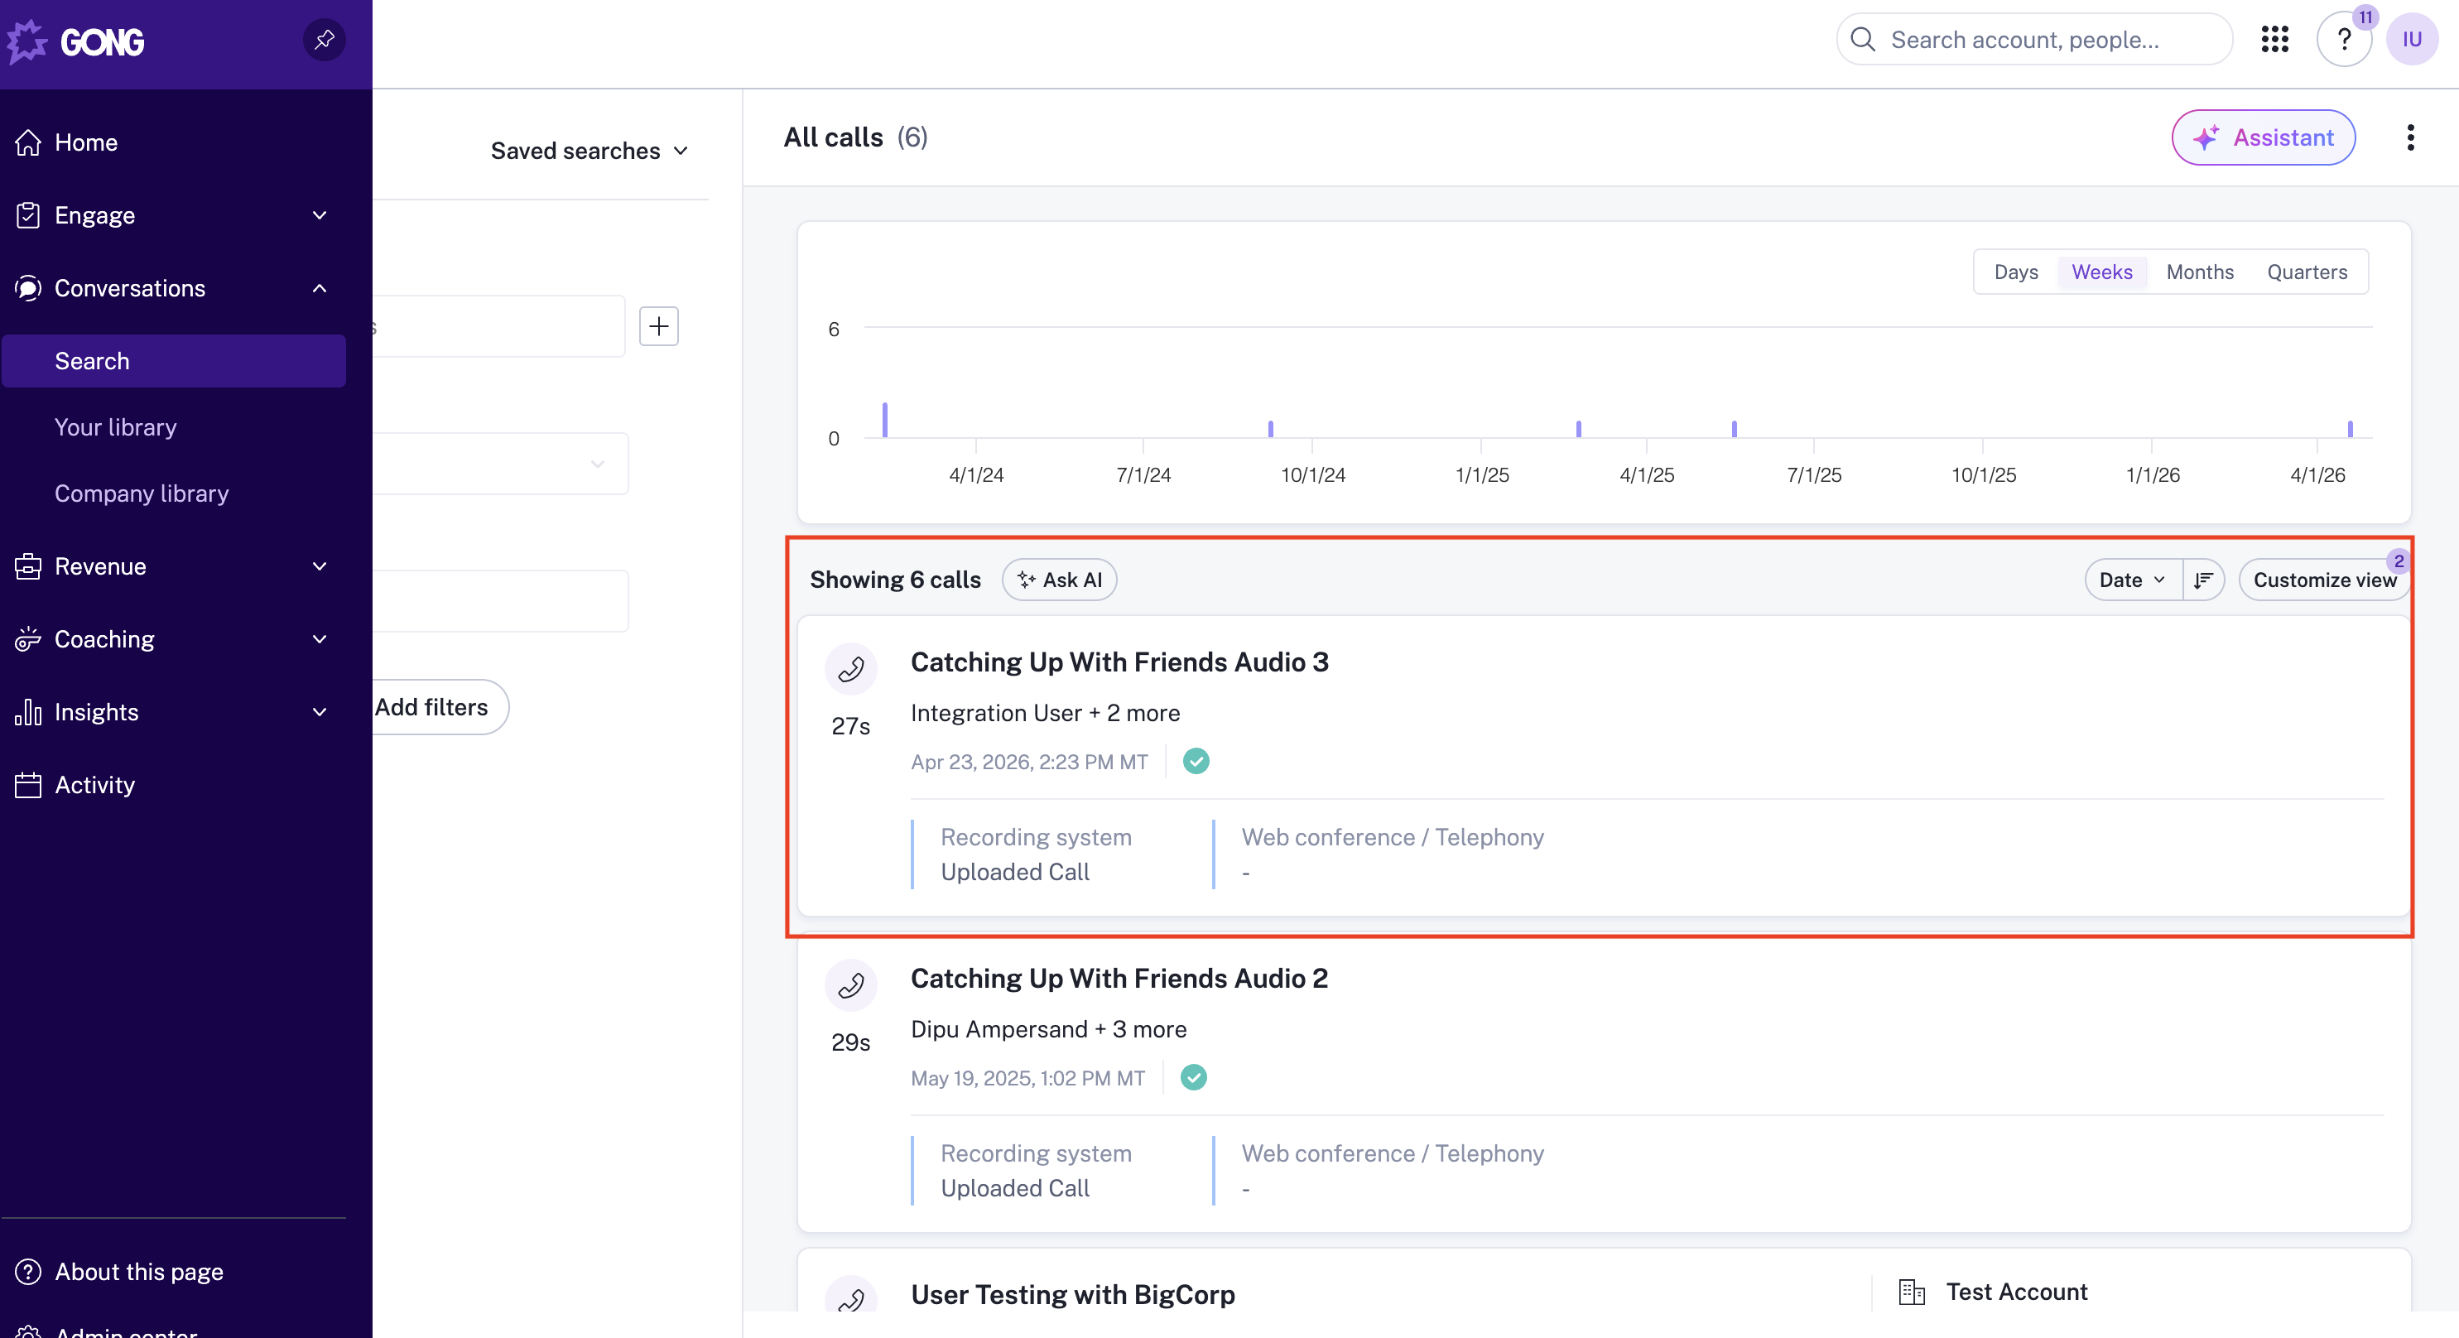Viewport: 2459px width, 1338px height.
Task: Switch the chart to Quarters
Action: click(2307, 272)
